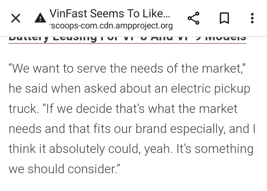Open the three-dot overflow menu

[252, 18]
